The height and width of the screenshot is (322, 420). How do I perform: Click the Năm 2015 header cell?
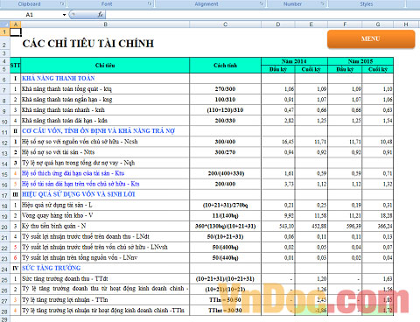pyautogui.click(x=360, y=61)
